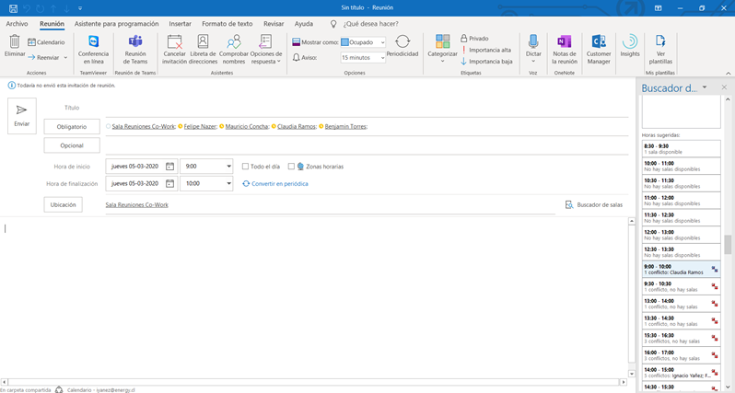This screenshot has height=393, width=735.
Task: Click the Título input field
Action: (367, 108)
